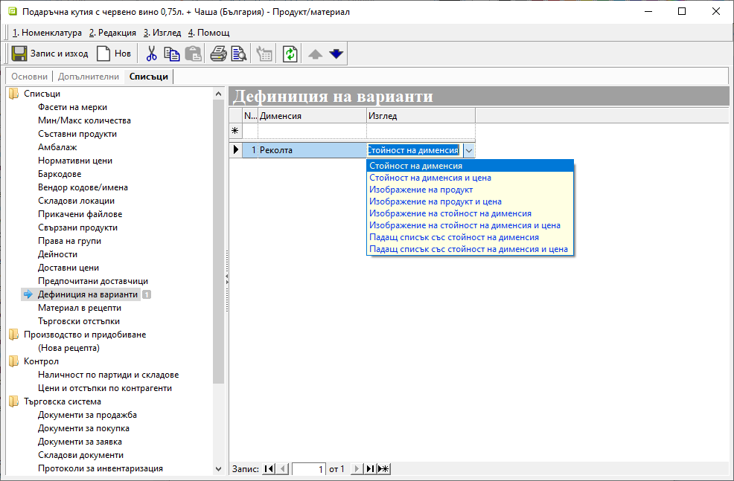Collapse the Списъци folder in tree

click(14, 94)
